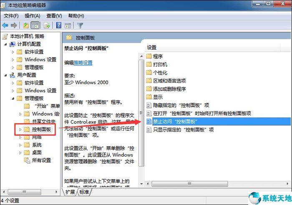The width and height of the screenshot is (292, 205).
Task: Click the Export list toolbar icon
Action: point(47,25)
